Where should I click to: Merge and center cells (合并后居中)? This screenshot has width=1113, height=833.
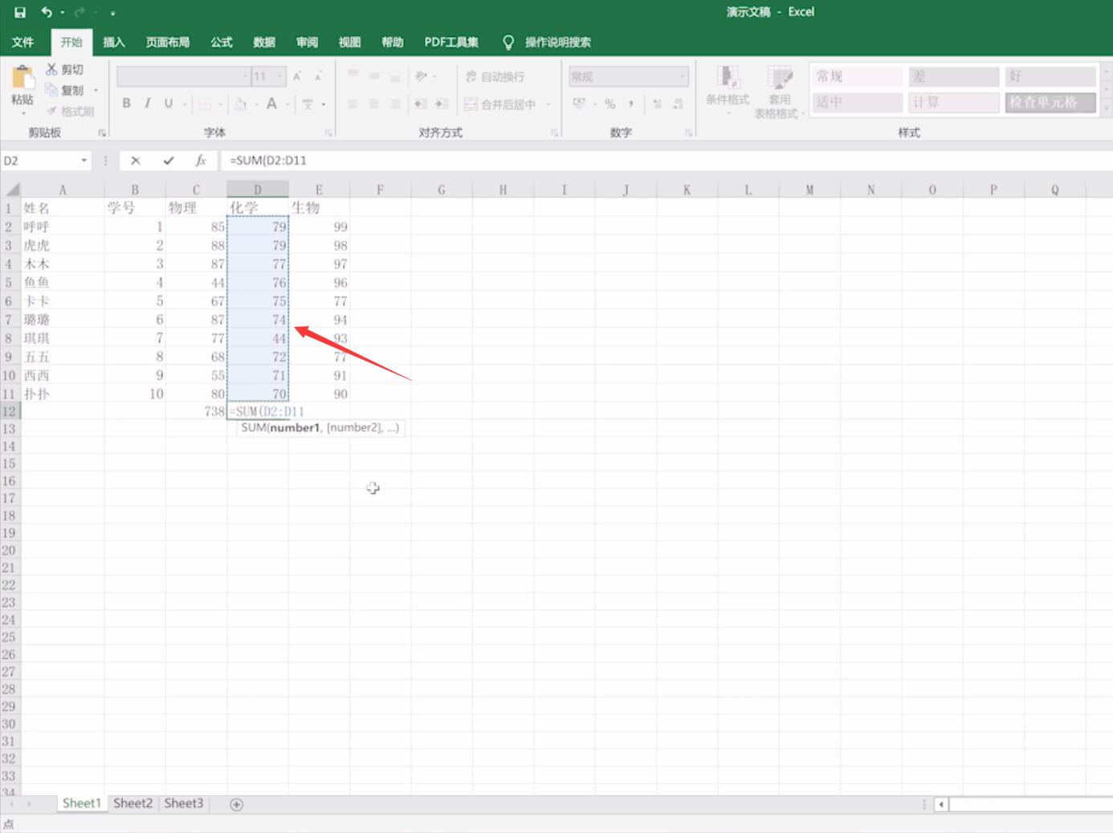(x=500, y=104)
